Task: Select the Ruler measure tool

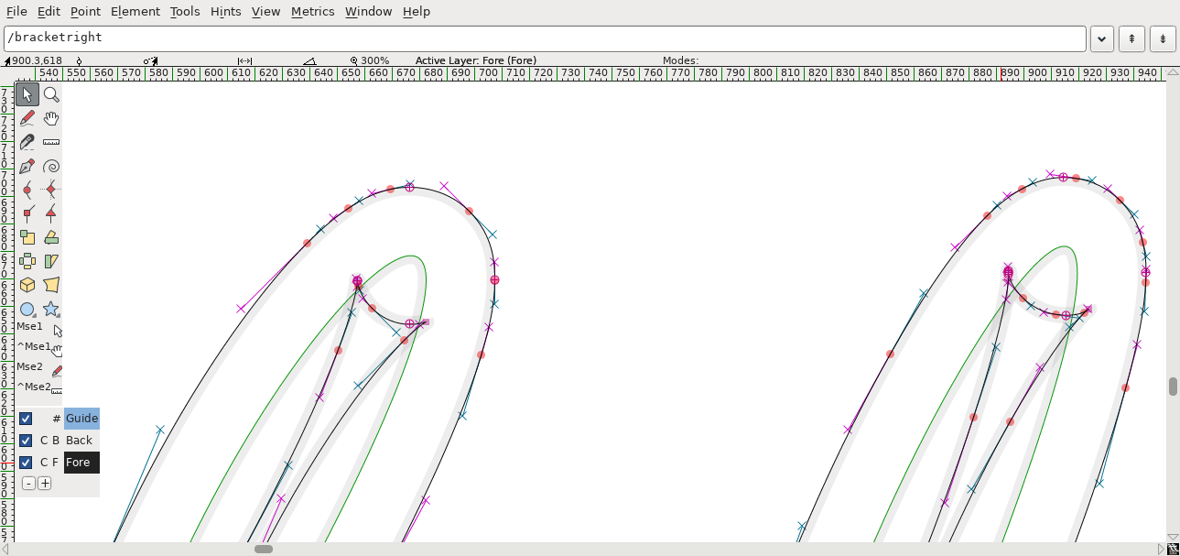Action: (51, 142)
